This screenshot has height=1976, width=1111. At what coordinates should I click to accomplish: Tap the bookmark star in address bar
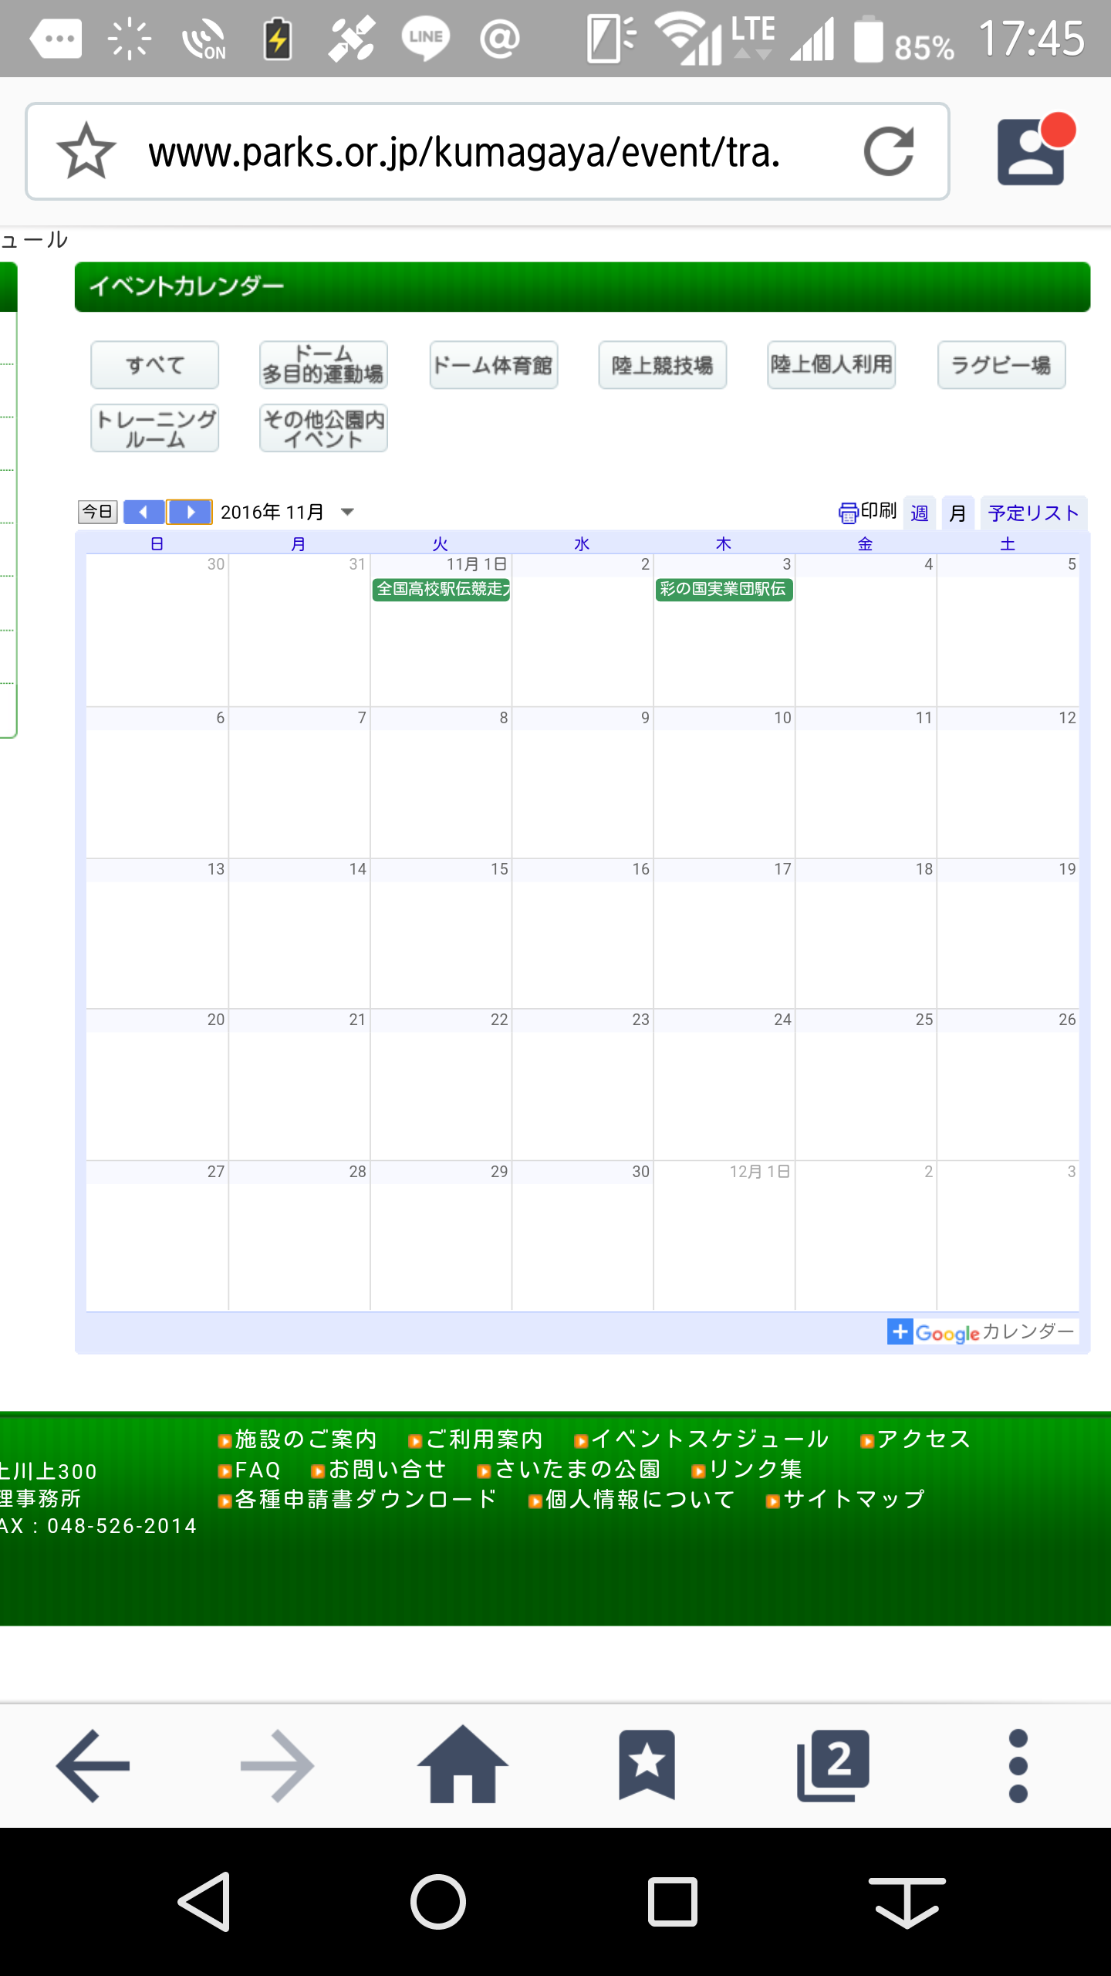[x=86, y=151]
